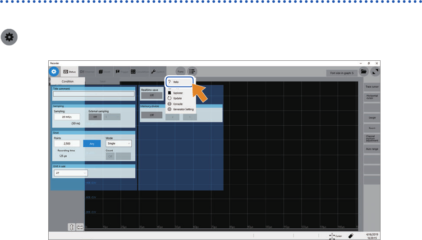Image resolution: width=422 pixels, height=240 pixels.
Task: Click the blue gear settings button
Action: click(x=54, y=72)
